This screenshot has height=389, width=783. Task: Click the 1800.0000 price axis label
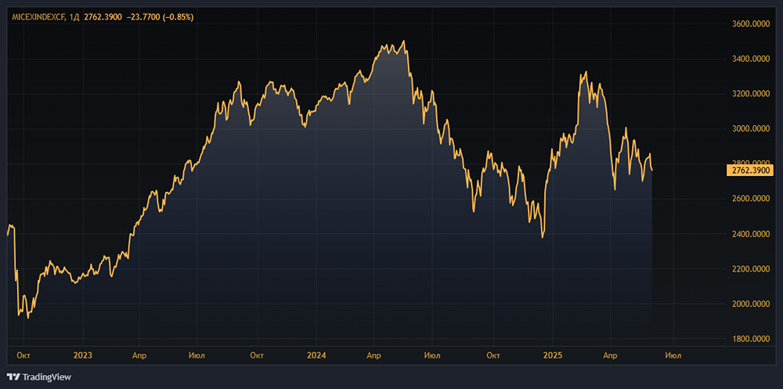tap(752, 339)
